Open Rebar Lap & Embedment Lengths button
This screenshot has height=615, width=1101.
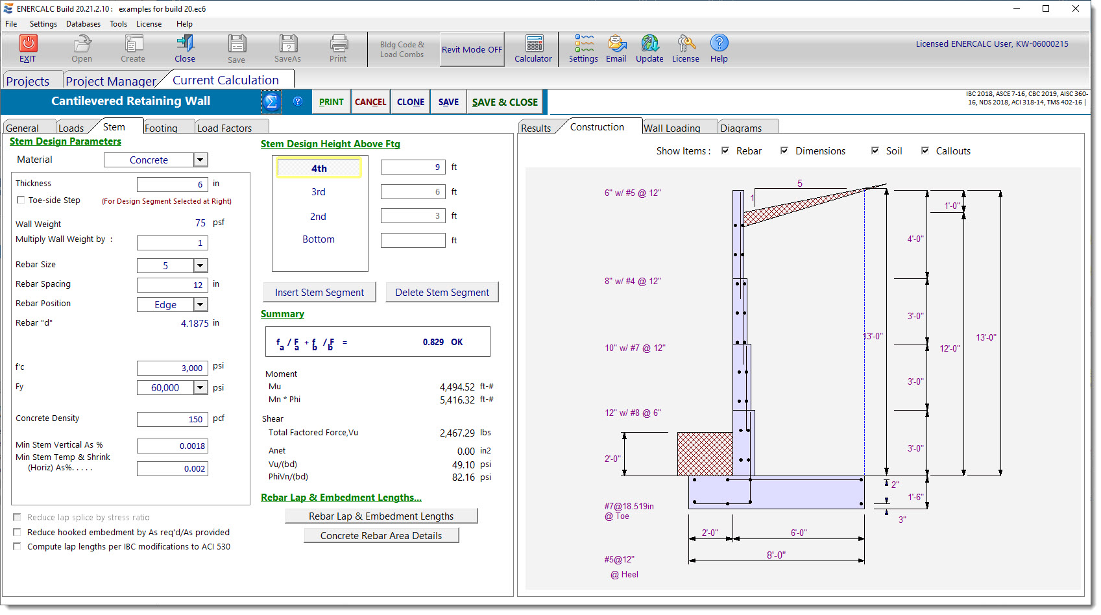pyautogui.click(x=381, y=516)
